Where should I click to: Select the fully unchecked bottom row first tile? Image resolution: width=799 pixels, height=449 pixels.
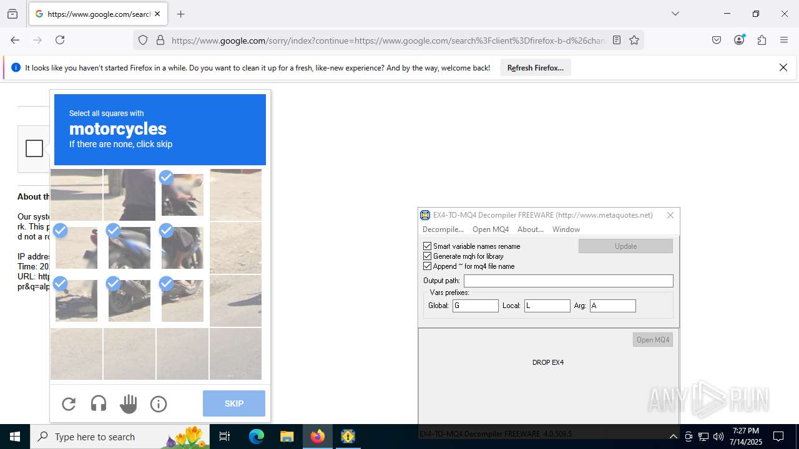[76, 354]
